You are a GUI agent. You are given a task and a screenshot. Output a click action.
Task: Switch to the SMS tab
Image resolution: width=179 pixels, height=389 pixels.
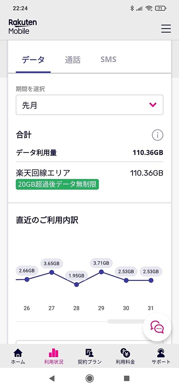coord(108,59)
